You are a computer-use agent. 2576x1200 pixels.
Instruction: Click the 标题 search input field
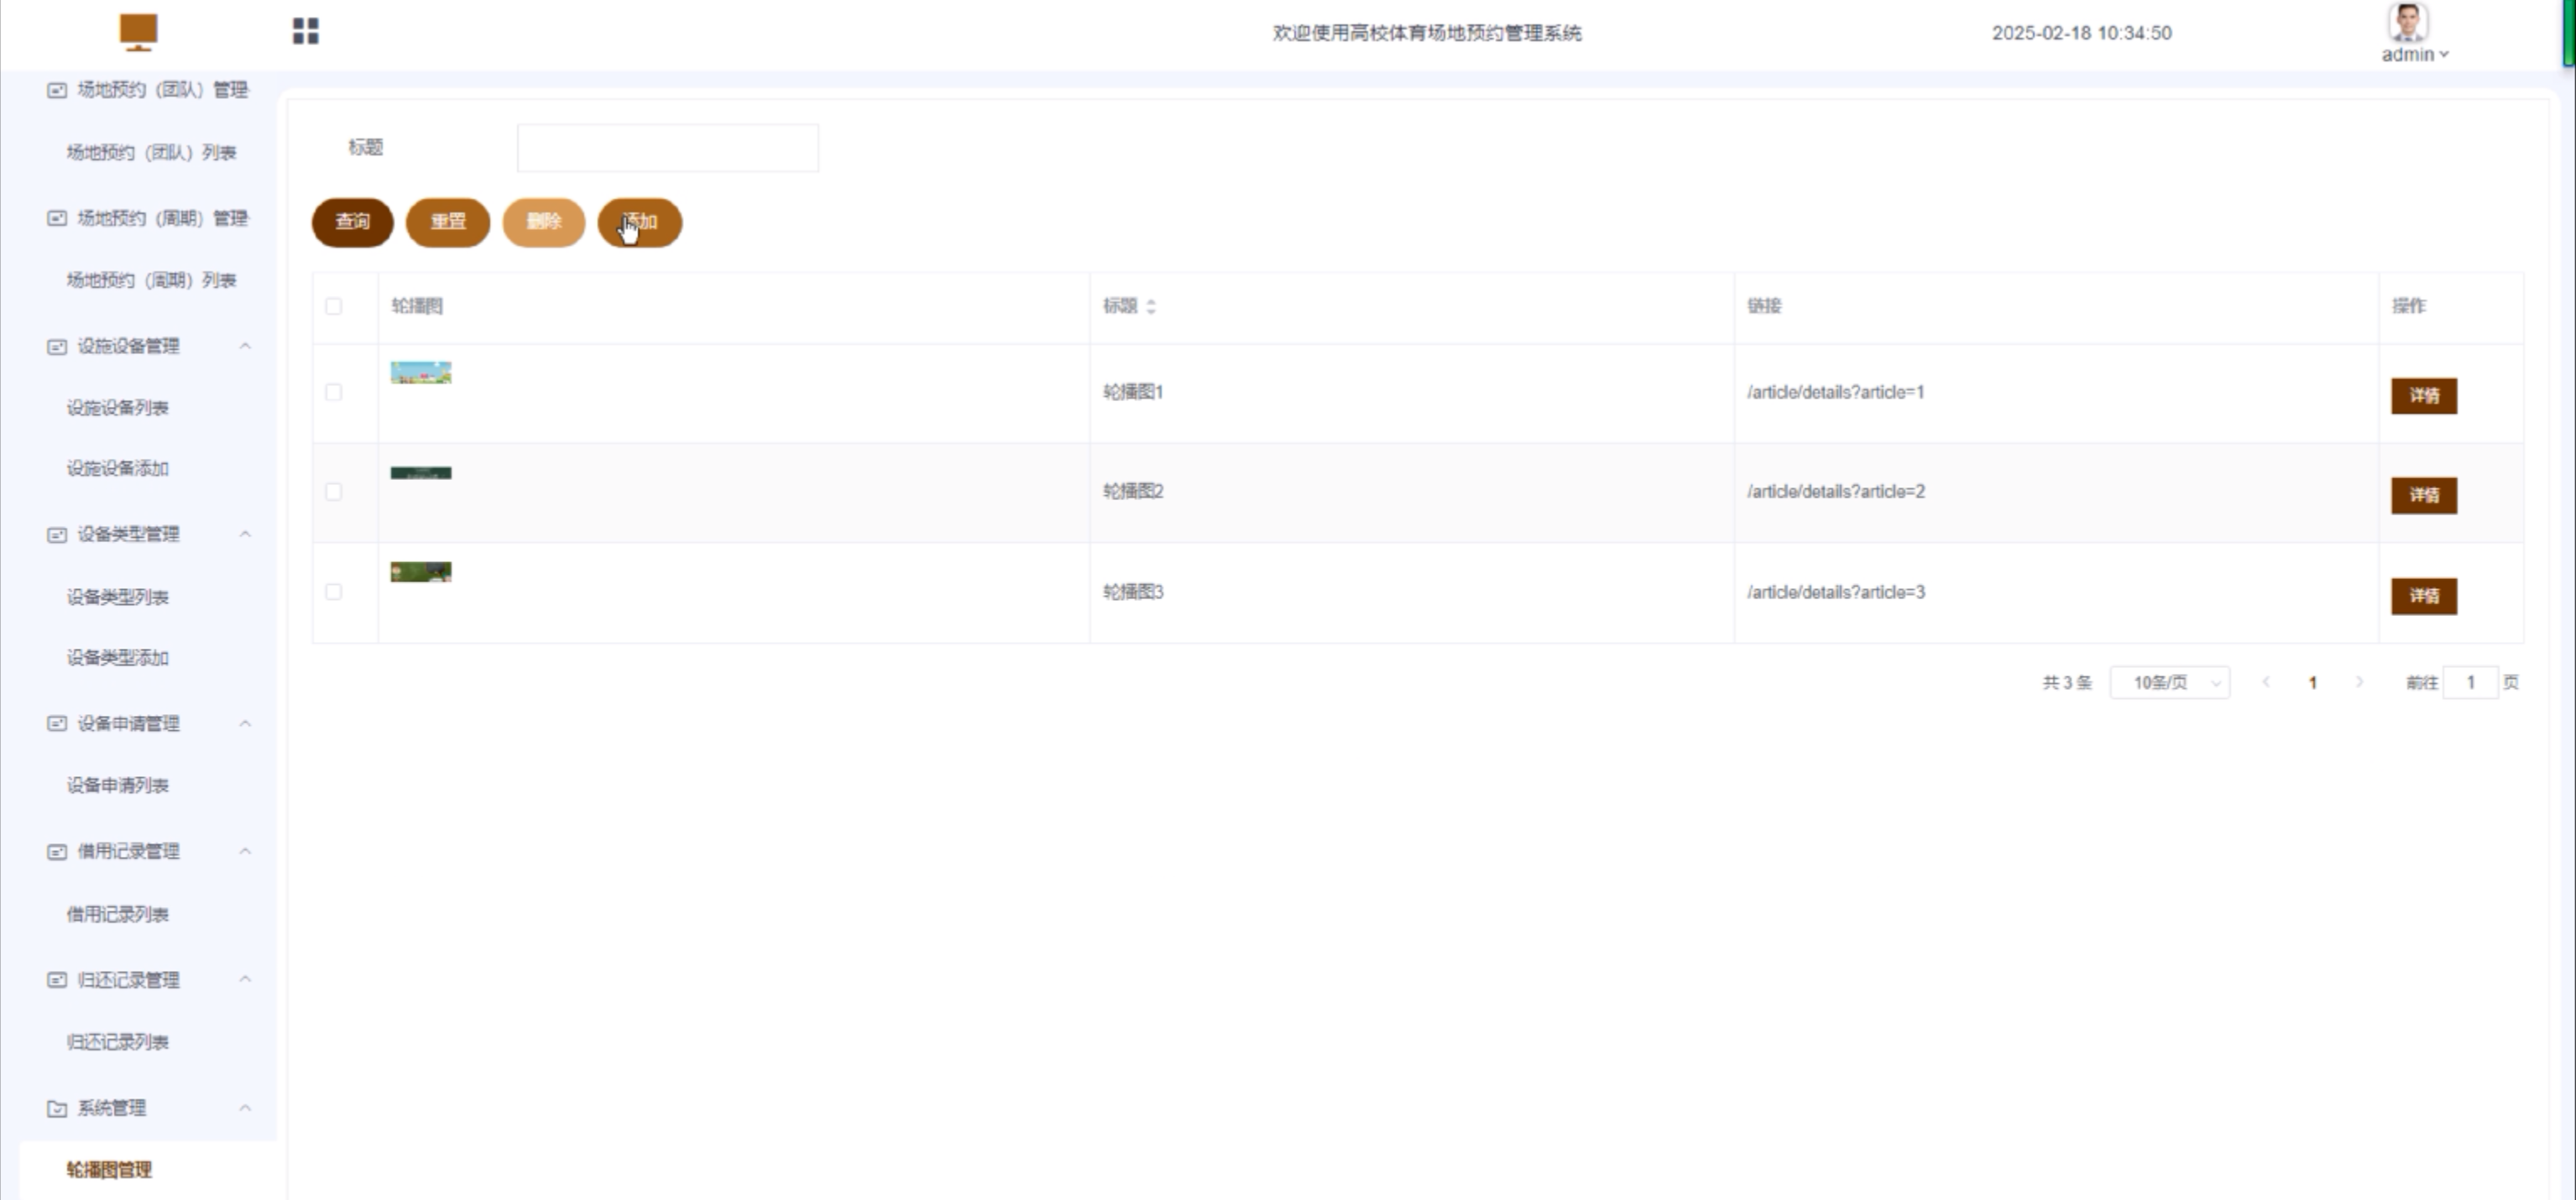coord(667,148)
